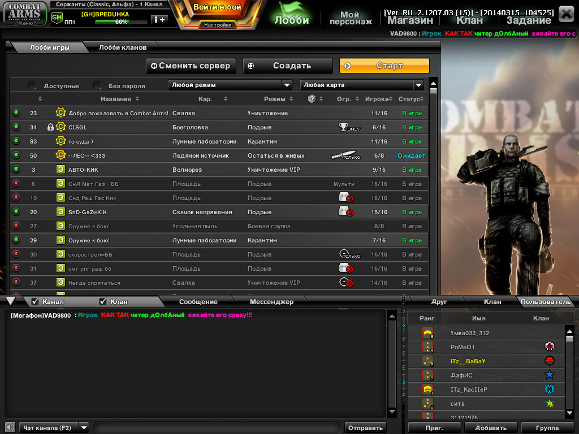
Task: Open the Настройки settings button
Action: point(218,25)
